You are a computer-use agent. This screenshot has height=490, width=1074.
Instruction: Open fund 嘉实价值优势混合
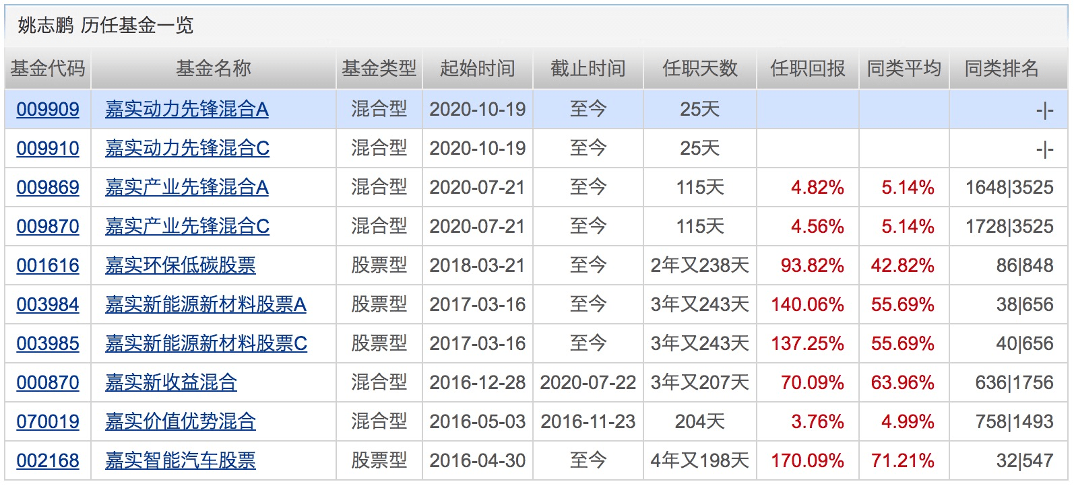click(x=181, y=421)
